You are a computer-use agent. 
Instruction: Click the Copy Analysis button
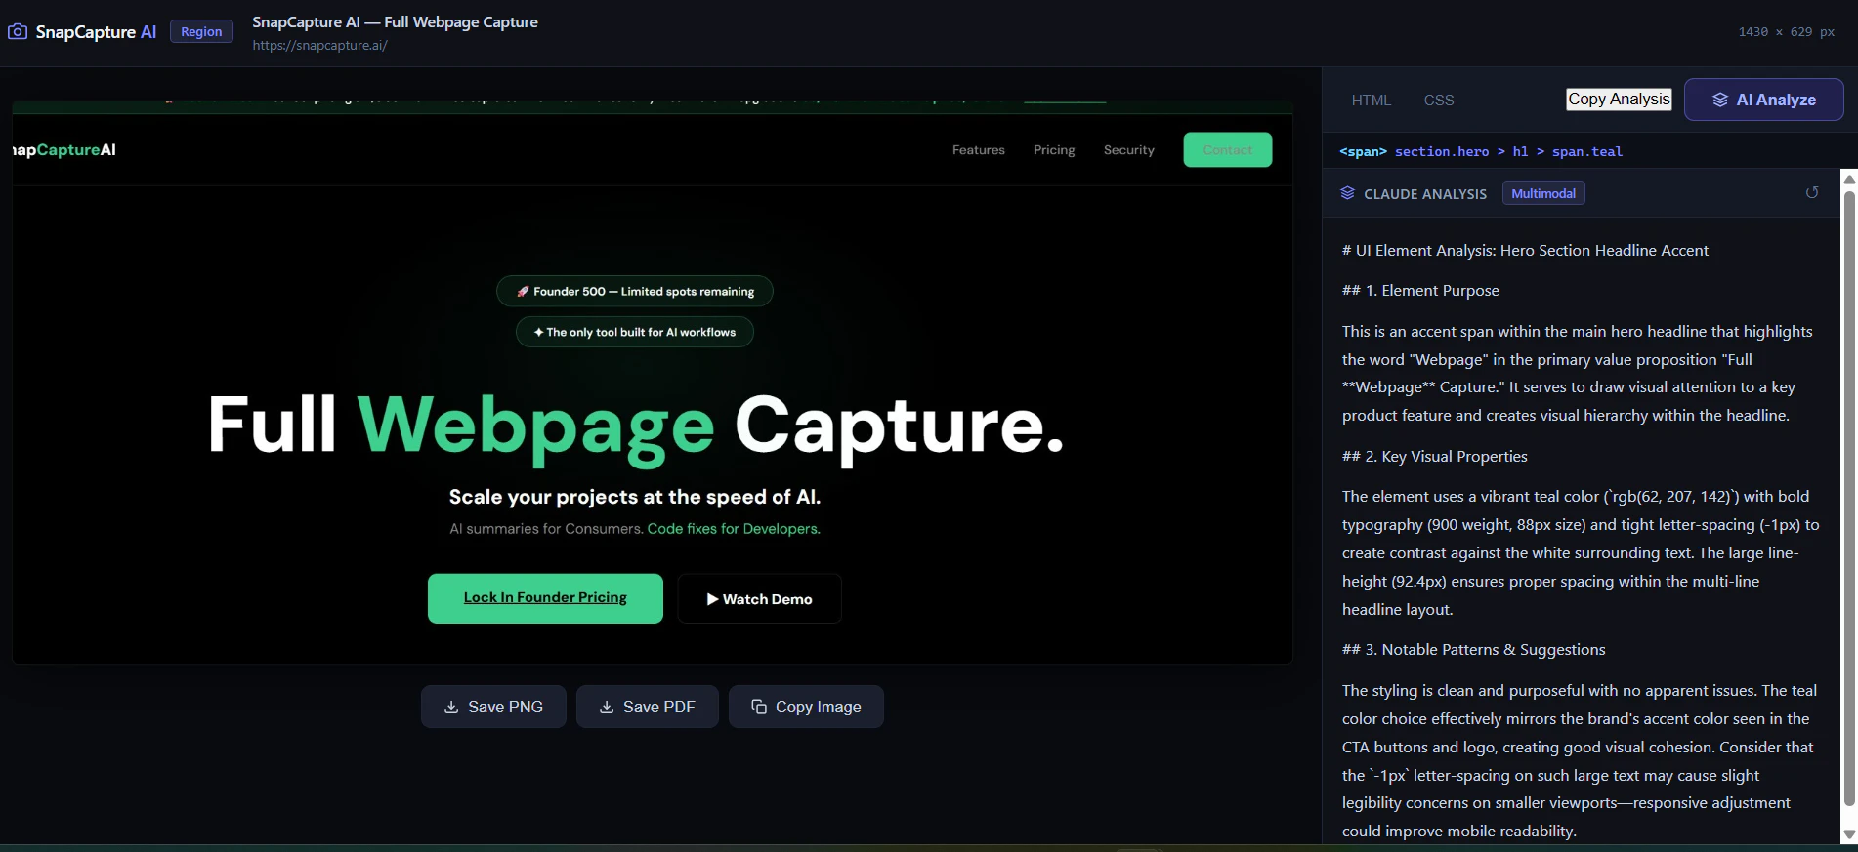(x=1619, y=99)
